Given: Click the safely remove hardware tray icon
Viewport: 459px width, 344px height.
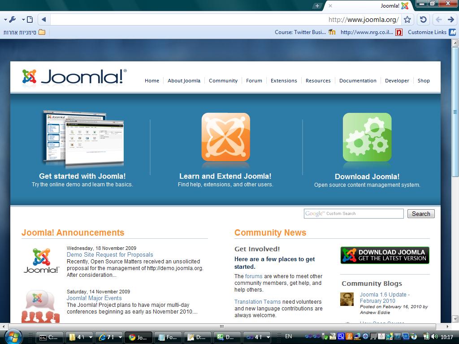Looking at the screenshot, I should click(325, 337).
